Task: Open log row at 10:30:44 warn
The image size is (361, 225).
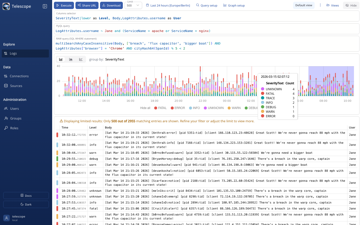Action: (x=207, y=153)
